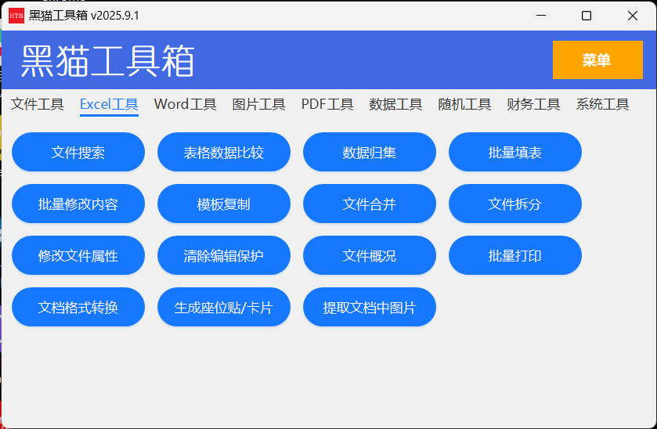The height and width of the screenshot is (429, 657).
Task: Switch to the 文件工具 tab
Action: click(x=37, y=104)
